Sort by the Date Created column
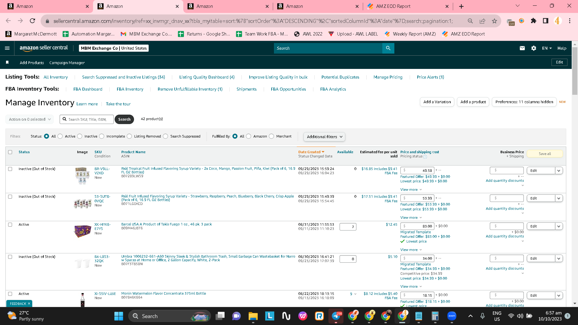 tap(311, 152)
